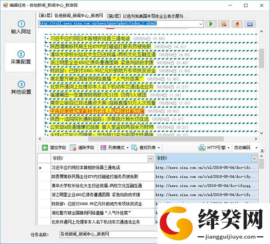Select table cell 清华大学校长给北大生日送祝福
Viewport: 270px width, 244px height.
coord(103,186)
